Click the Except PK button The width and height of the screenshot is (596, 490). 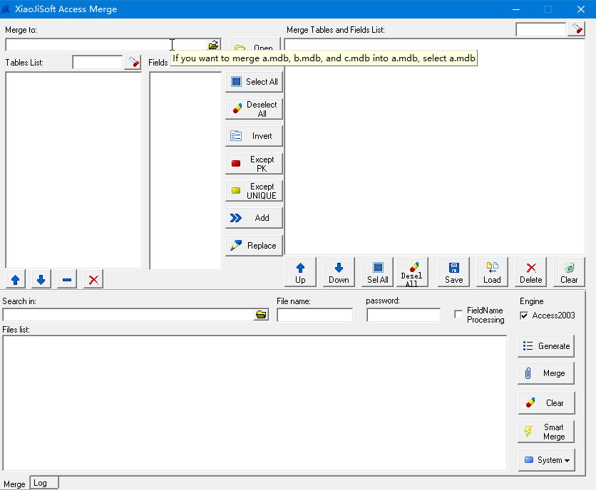coord(254,164)
